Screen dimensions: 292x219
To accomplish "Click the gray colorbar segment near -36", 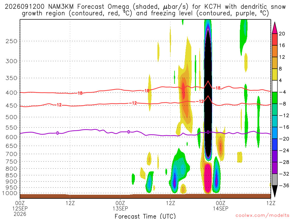I will (x=275, y=180).
